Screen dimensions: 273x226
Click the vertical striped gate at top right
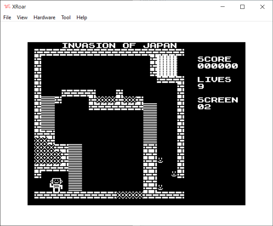tap(167, 66)
